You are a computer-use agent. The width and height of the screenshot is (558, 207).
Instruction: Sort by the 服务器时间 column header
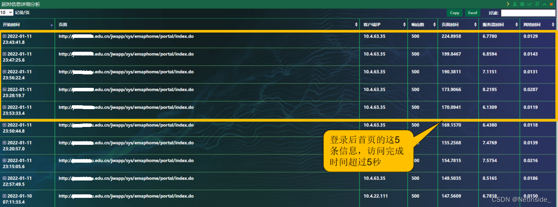(x=499, y=25)
